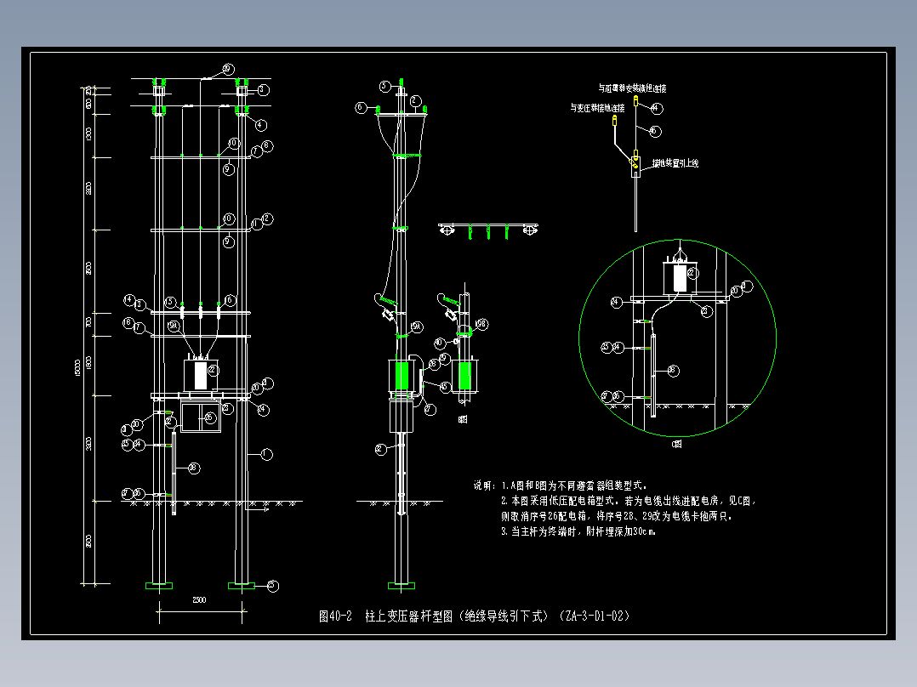The height and width of the screenshot is (687, 917).
Task: Click the low-voltage distribution box symbol on left pole
Action: [x=200, y=417]
